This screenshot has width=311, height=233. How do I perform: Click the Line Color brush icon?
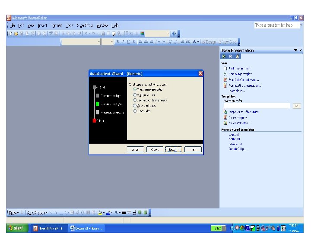[x=108, y=213]
